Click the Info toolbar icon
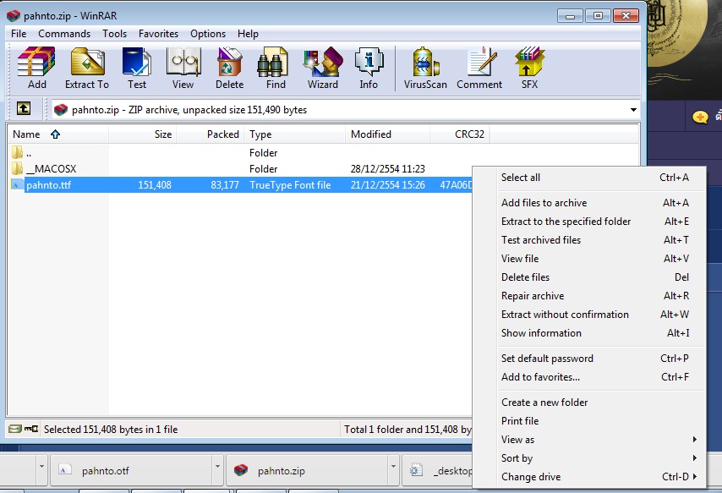Screen dimensions: 722x493 pyautogui.click(x=369, y=68)
